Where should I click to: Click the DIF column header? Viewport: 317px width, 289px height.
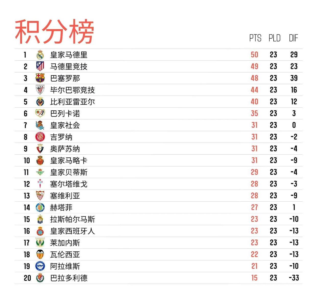click(294, 38)
